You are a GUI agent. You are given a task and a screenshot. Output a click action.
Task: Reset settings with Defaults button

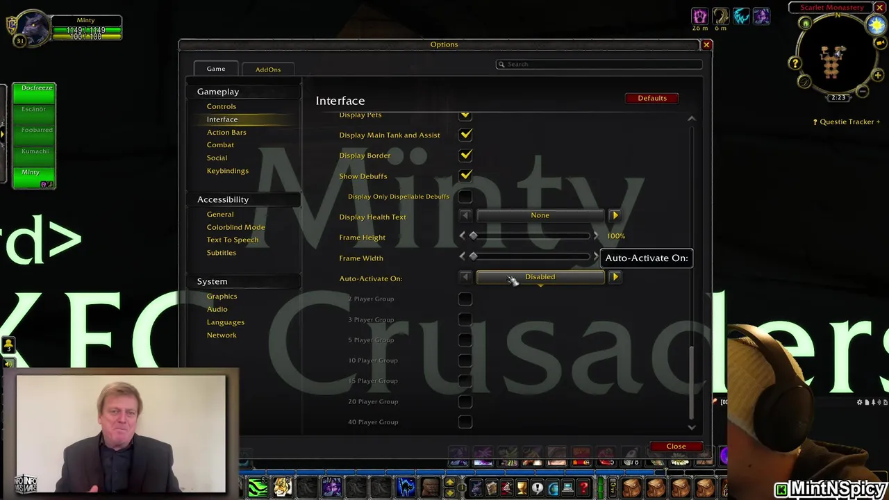point(652,98)
